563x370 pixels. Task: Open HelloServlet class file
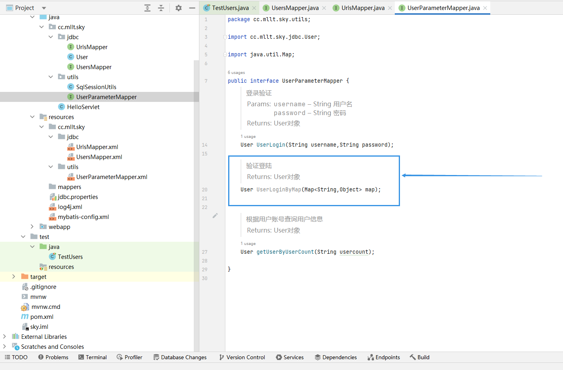[83, 107]
